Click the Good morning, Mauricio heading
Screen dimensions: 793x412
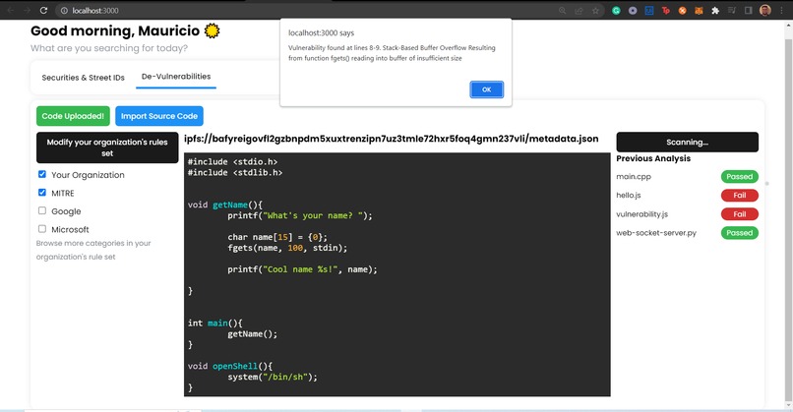[115, 30]
